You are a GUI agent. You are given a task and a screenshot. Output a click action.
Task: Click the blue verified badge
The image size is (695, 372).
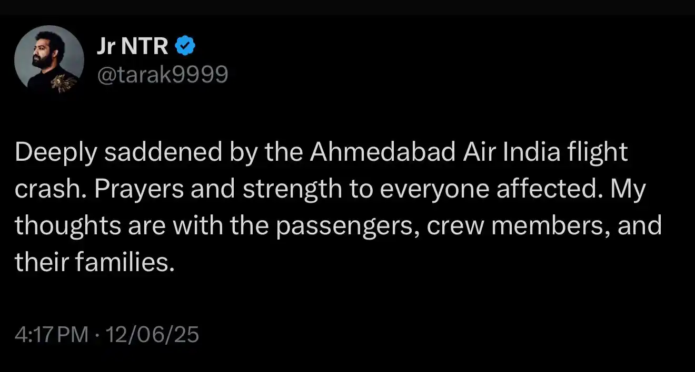[x=185, y=48]
